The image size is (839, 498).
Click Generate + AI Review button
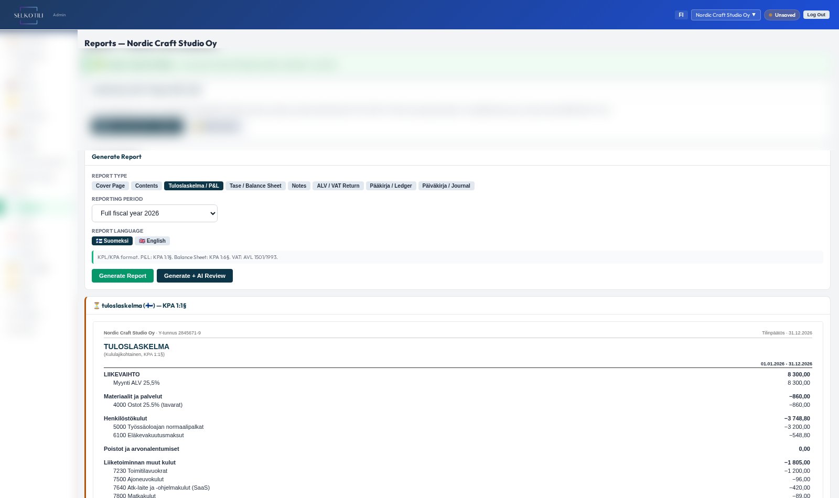[x=195, y=276]
